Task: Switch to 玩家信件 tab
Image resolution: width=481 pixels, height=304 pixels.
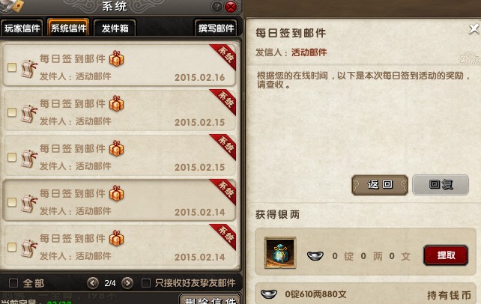Action: point(22,28)
